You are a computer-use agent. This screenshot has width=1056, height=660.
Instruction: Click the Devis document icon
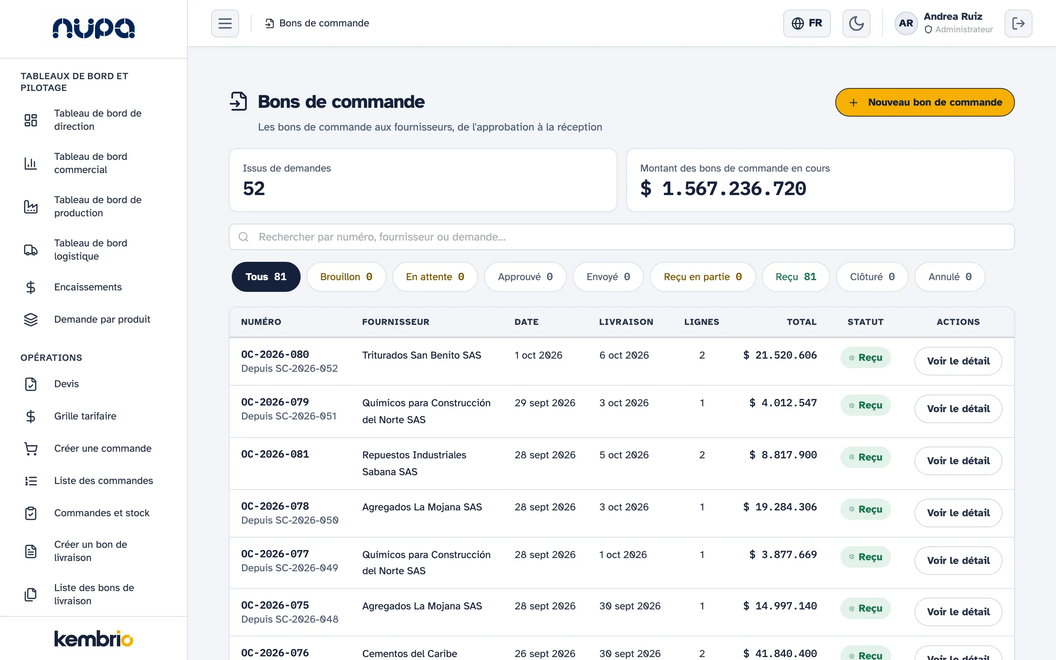click(x=30, y=384)
